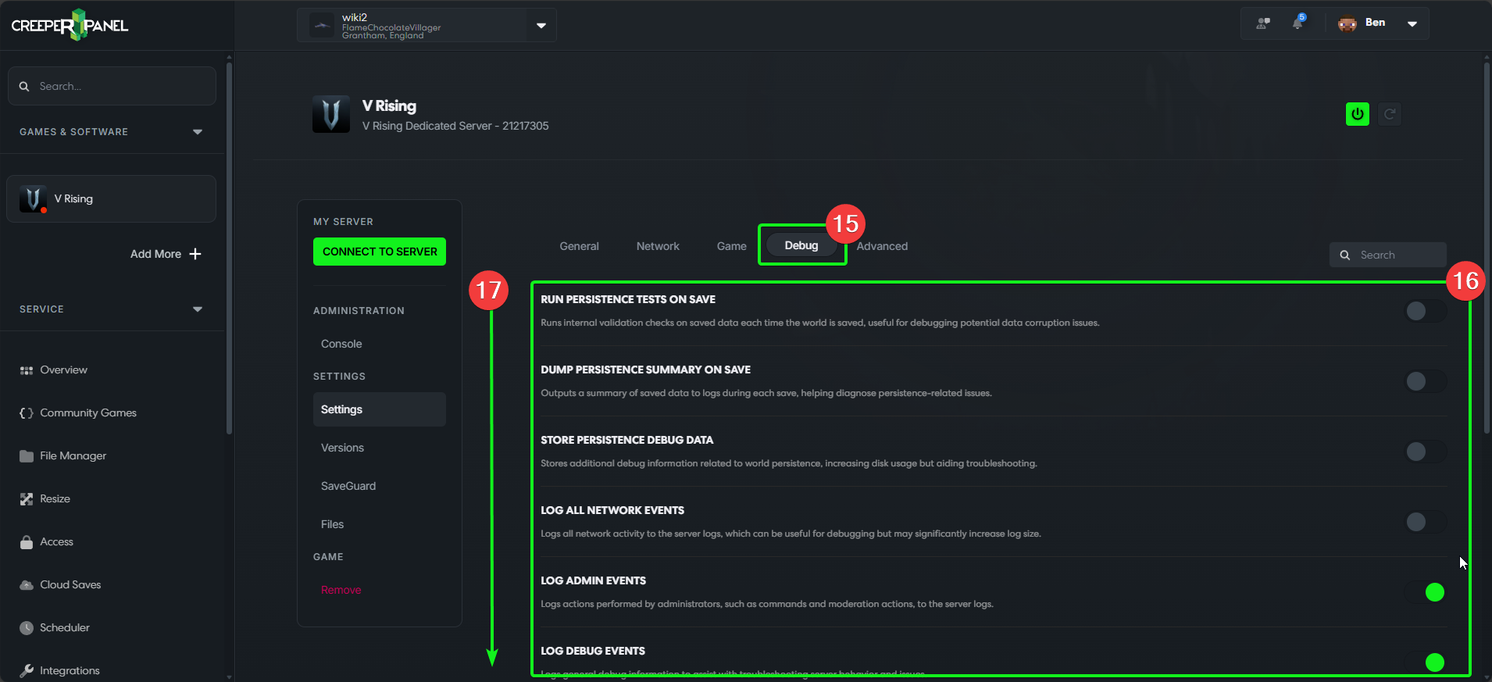
Task: Click the magnifier icon in settings search
Action: (1345, 255)
